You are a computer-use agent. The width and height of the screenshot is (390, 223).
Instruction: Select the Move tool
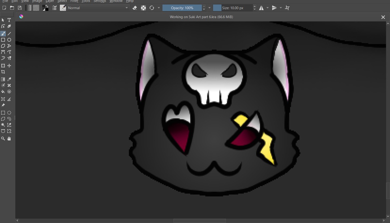[x=9, y=66]
